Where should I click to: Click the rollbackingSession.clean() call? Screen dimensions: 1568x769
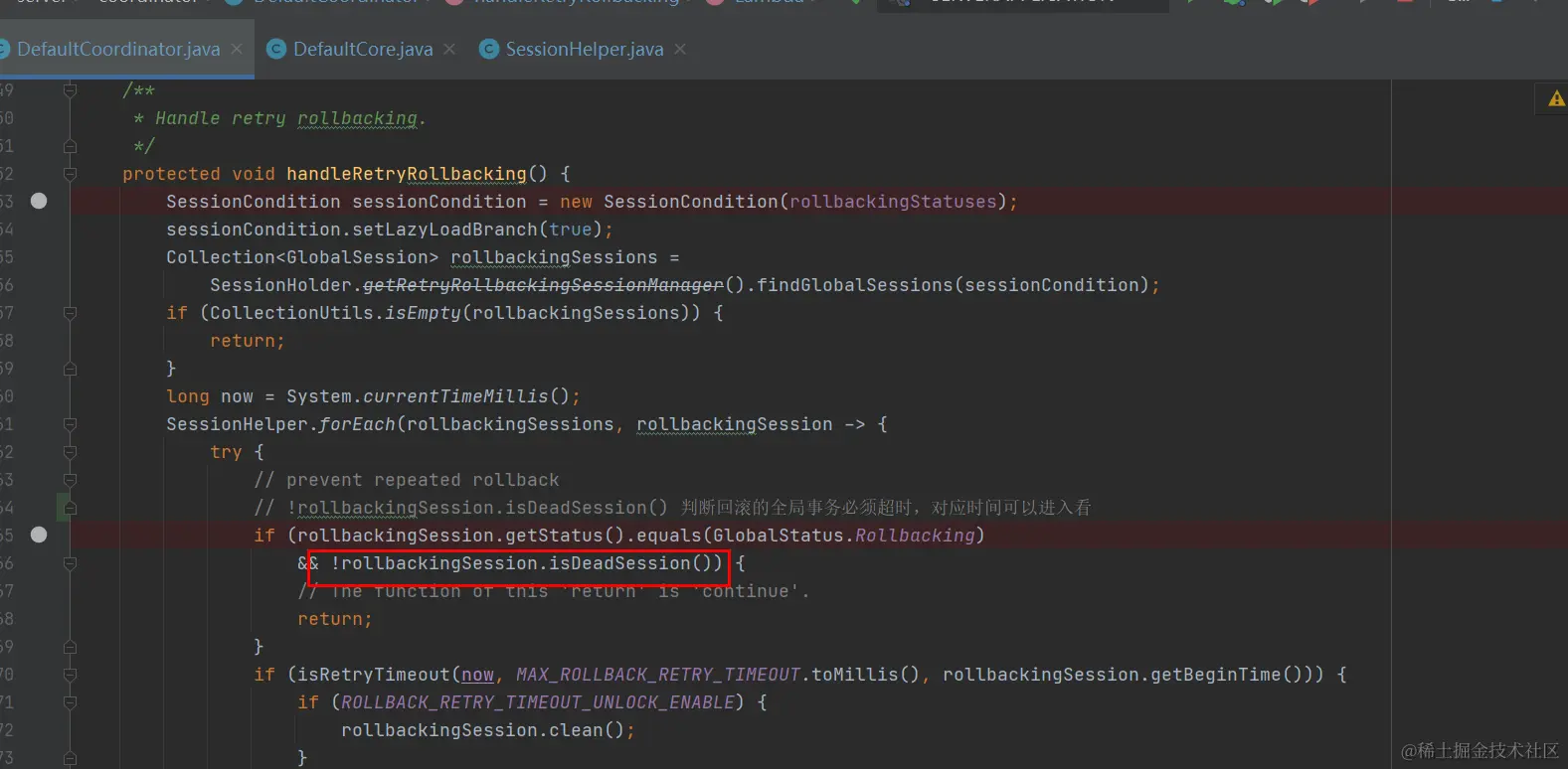[x=483, y=730]
